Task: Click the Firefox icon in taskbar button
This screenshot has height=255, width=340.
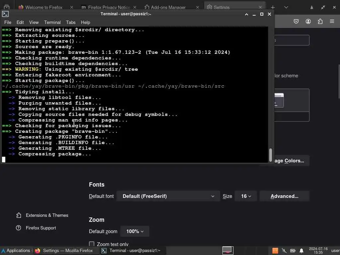Action: [x=38, y=250]
